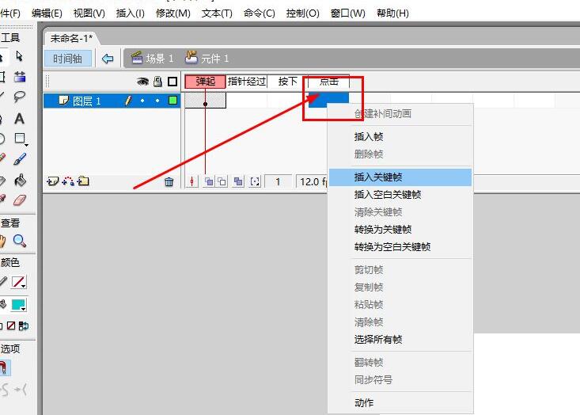The height and width of the screenshot is (415, 580).
Task: Click the 12.0 fps frame rate field
Action: coord(313,182)
